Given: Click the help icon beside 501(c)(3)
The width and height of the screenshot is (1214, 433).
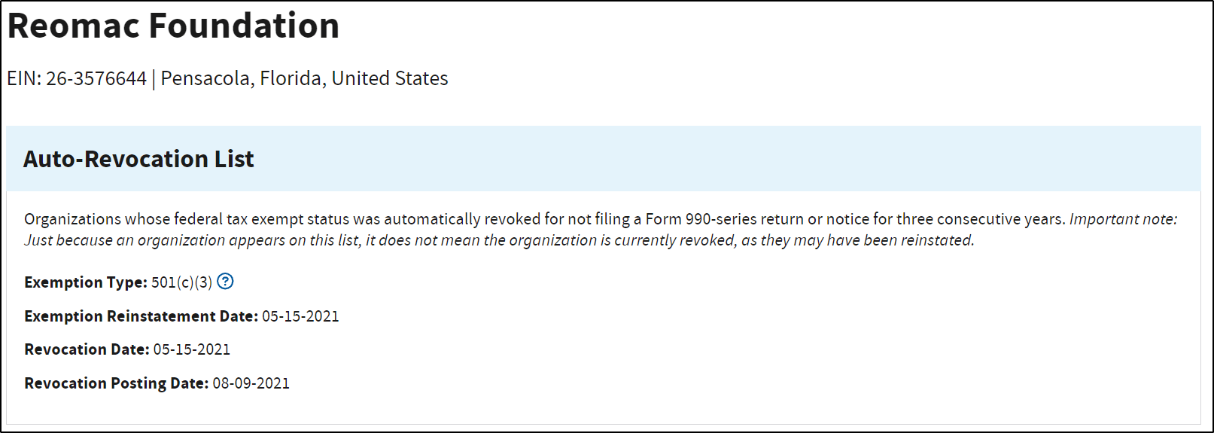Looking at the screenshot, I should pos(225,282).
